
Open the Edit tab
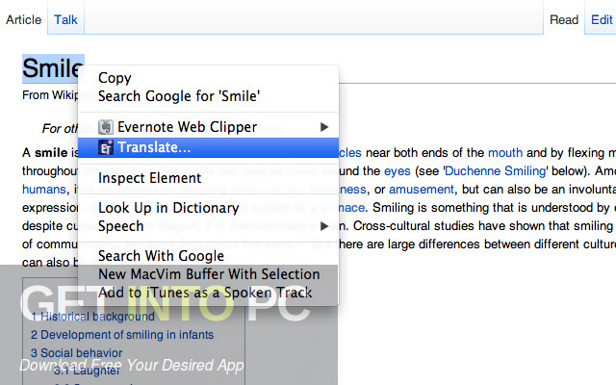602,19
